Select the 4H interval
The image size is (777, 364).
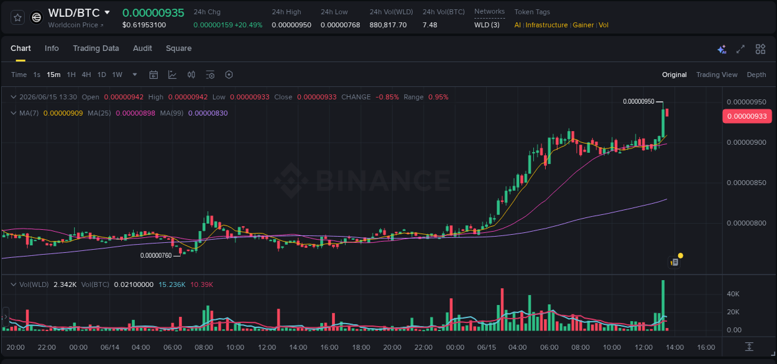[86, 75]
